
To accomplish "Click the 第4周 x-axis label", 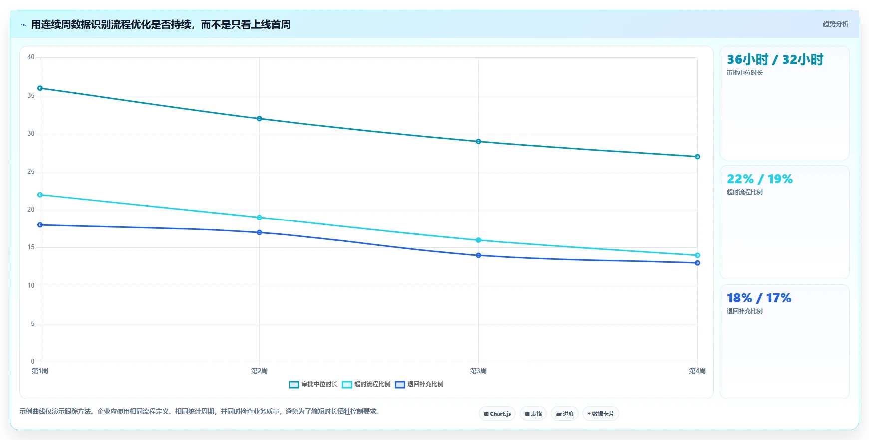I will (697, 371).
